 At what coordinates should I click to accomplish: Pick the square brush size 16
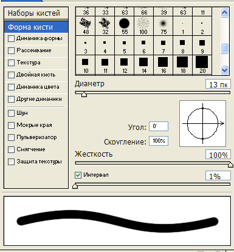point(163,65)
